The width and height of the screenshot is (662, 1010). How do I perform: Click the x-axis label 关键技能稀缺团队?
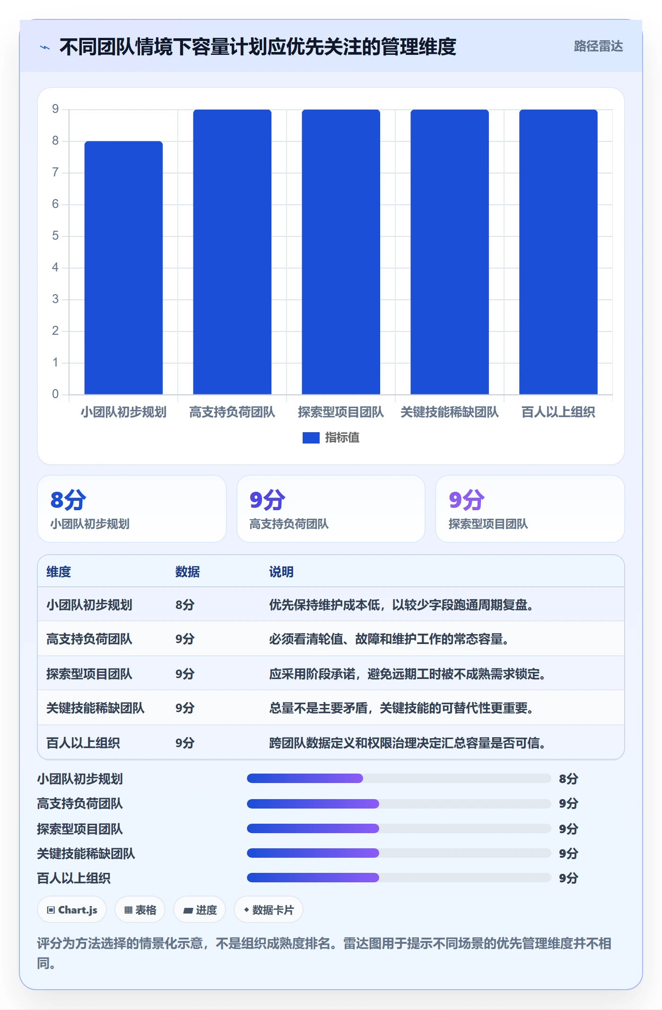tap(450, 412)
